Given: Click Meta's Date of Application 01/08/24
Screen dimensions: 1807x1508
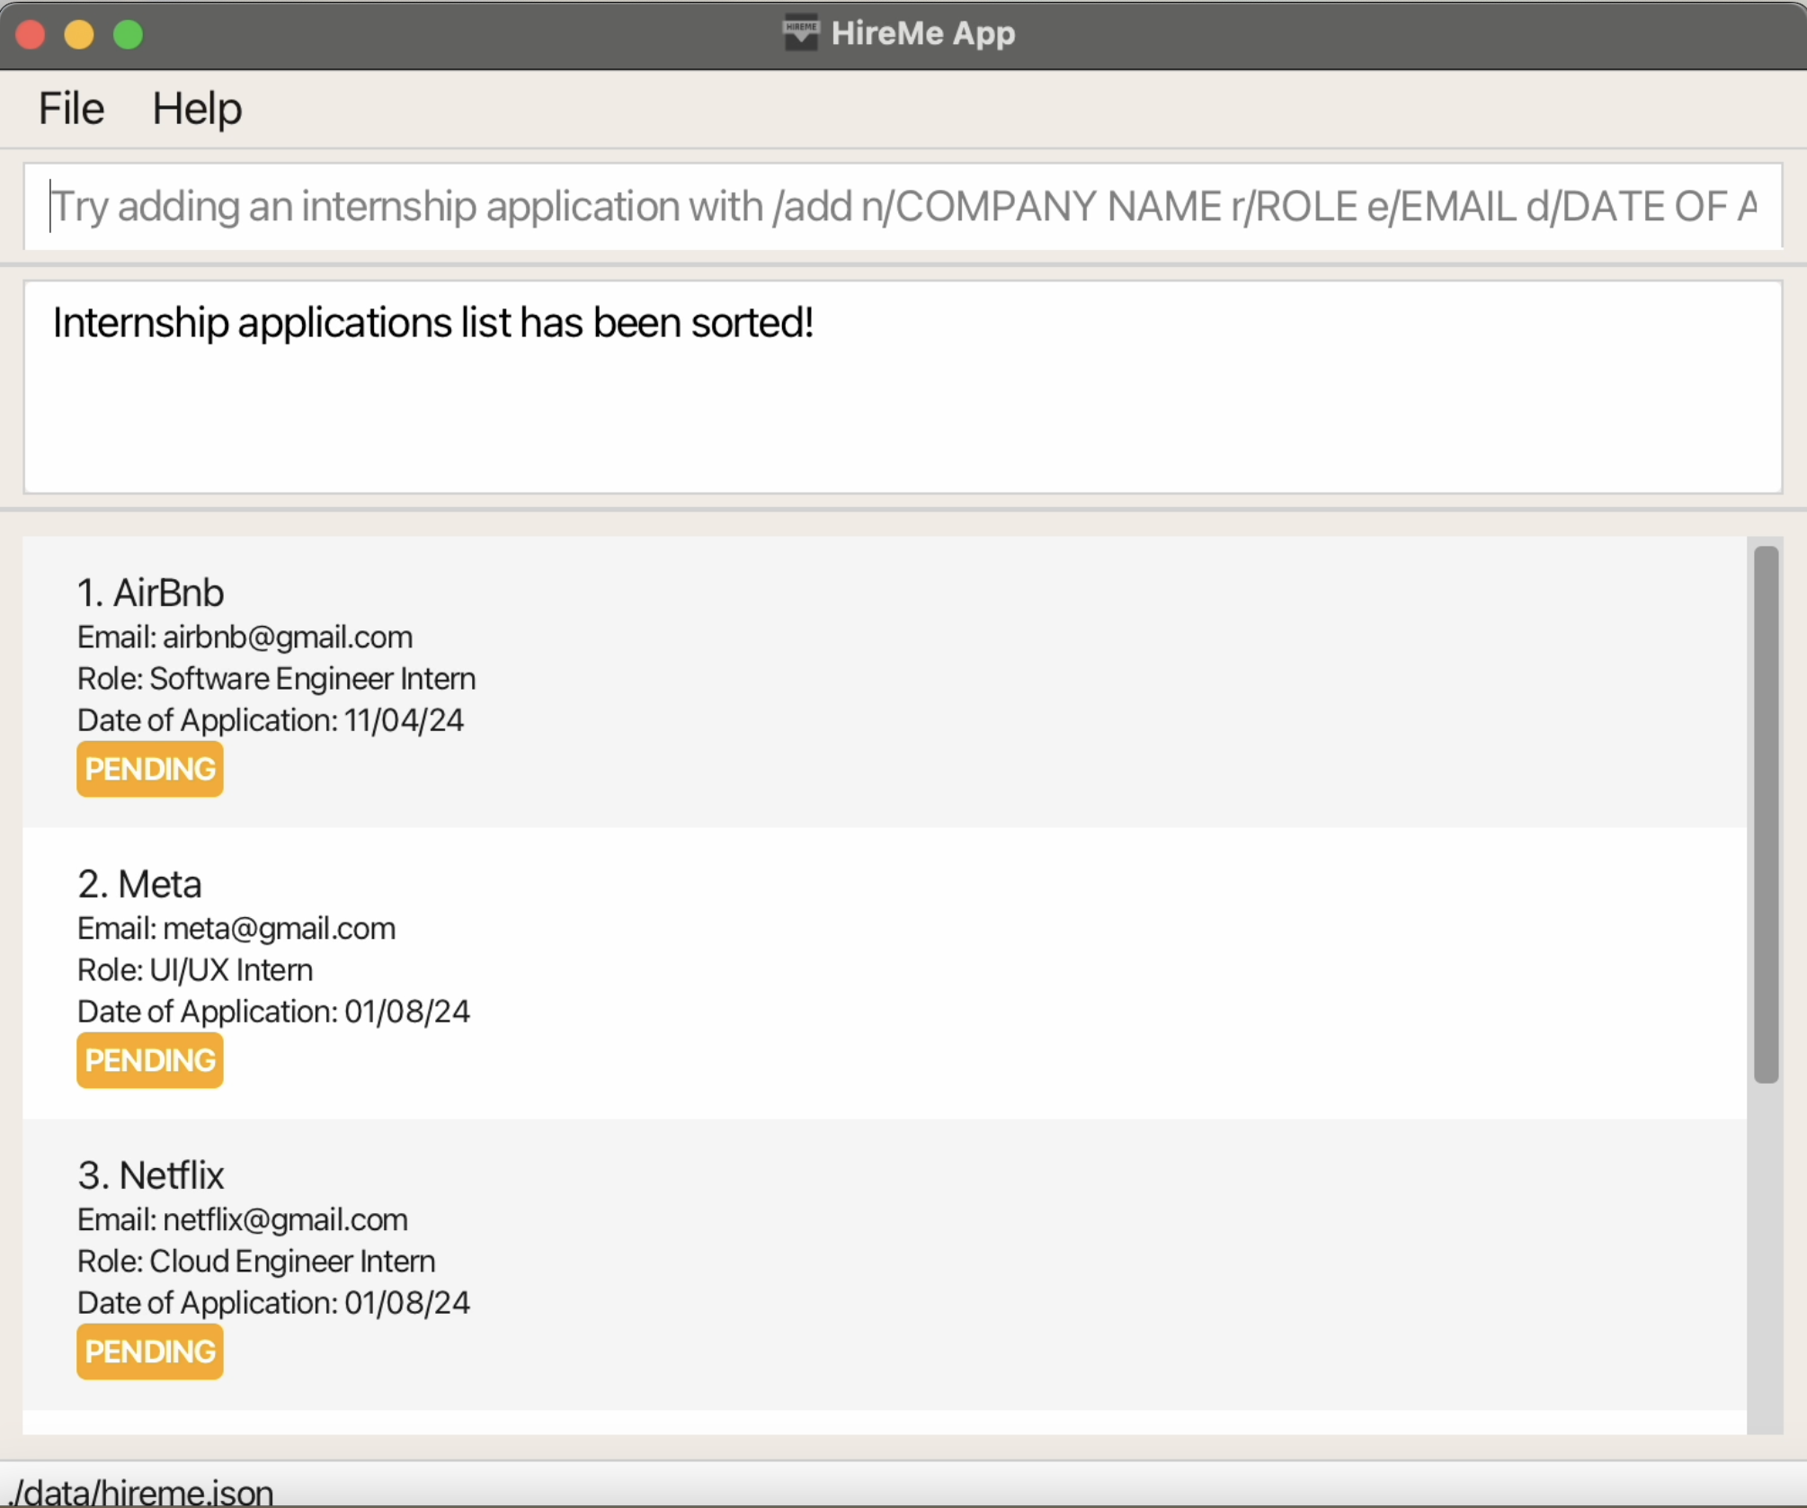Looking at the screenshot, I should pyautogui.click(x=273, y=1012).
